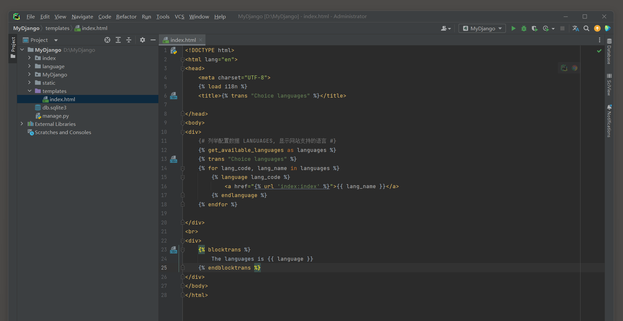Click i18n gutter icon on line 13

tap(174, 159)
